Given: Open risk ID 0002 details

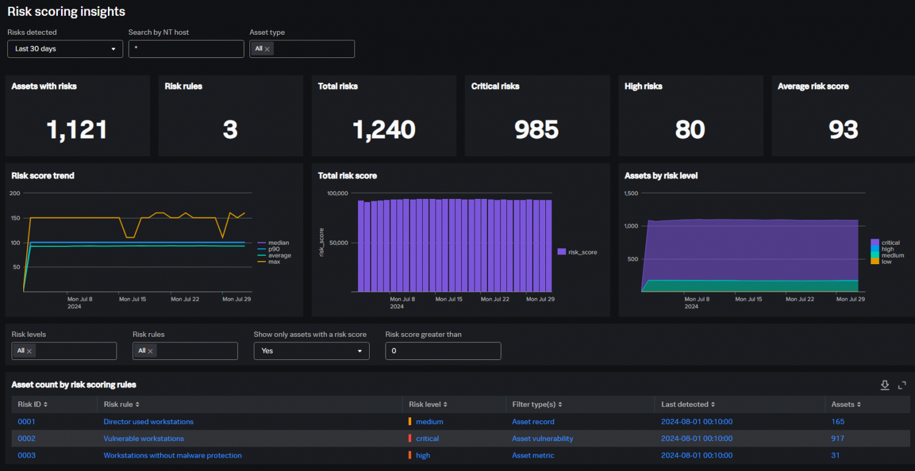Looking at the screenshot, I should tap(26, 438).
